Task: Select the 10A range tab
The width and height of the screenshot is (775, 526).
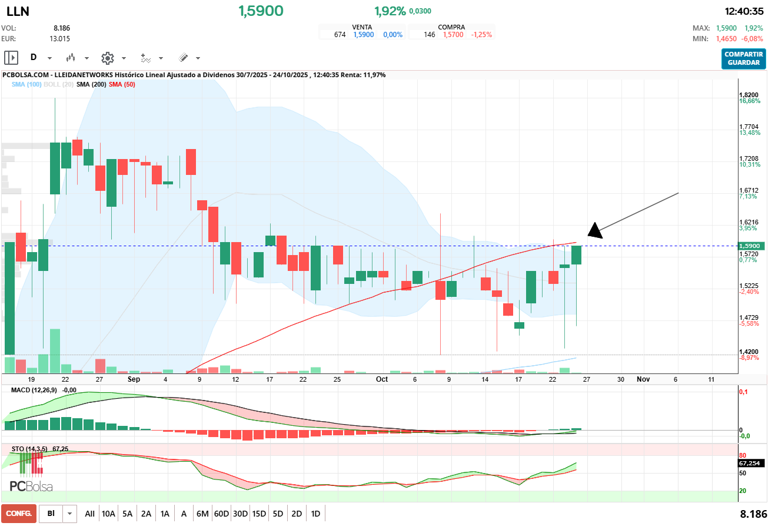Action: click(x=108, y=514)
